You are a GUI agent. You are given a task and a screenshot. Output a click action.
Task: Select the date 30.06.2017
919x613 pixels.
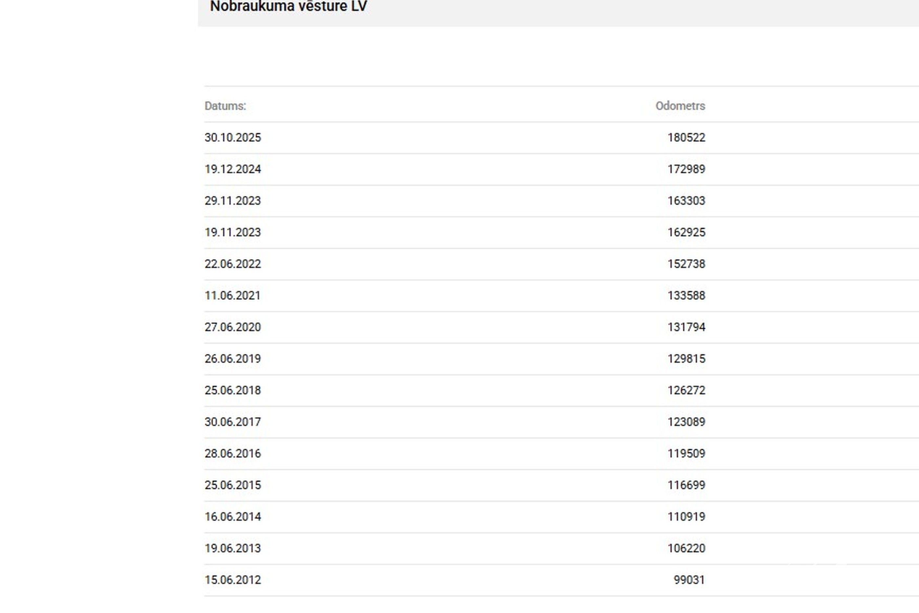point(232,422)
